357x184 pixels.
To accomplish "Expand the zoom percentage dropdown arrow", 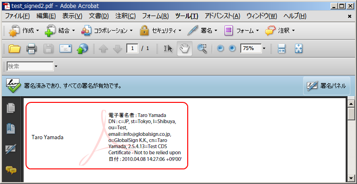I will [264, 48].
